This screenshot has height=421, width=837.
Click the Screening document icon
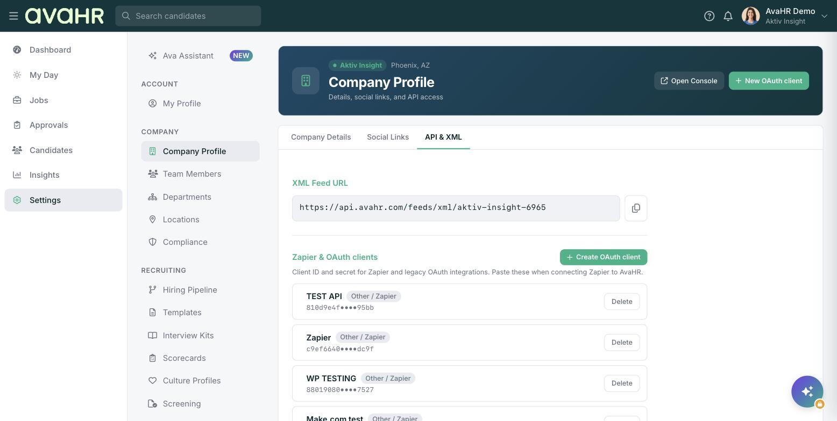coord(153,404)
